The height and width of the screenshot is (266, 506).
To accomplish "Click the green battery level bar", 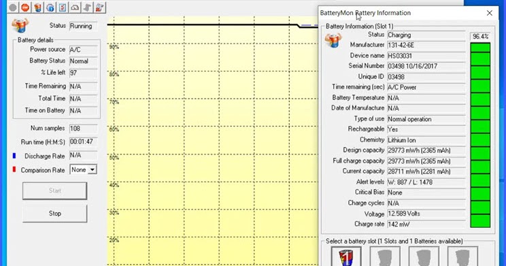I will [480, 135].
